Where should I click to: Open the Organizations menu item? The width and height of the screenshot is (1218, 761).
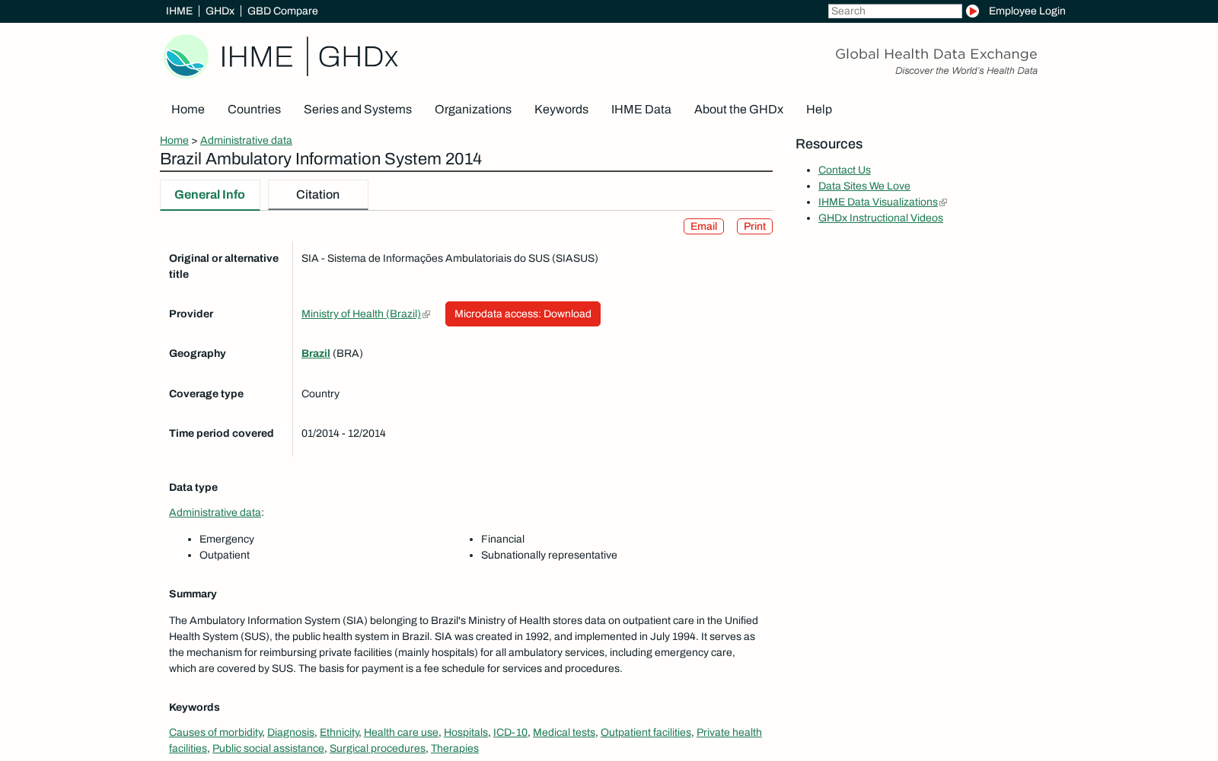(x=473, y=109)
